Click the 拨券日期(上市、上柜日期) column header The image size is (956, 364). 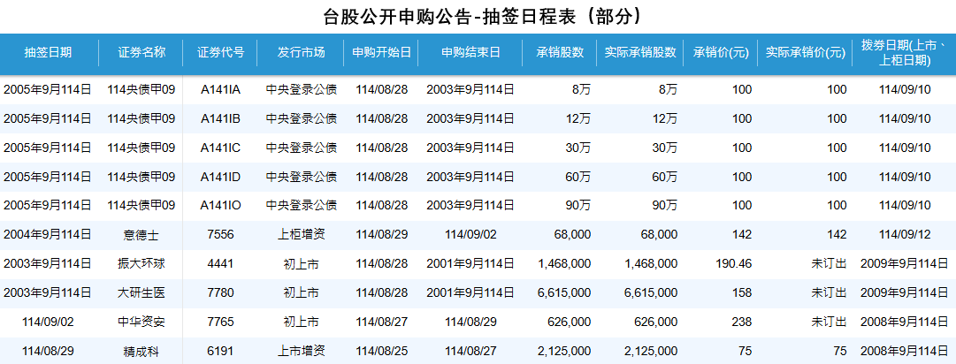coord(905,52)
